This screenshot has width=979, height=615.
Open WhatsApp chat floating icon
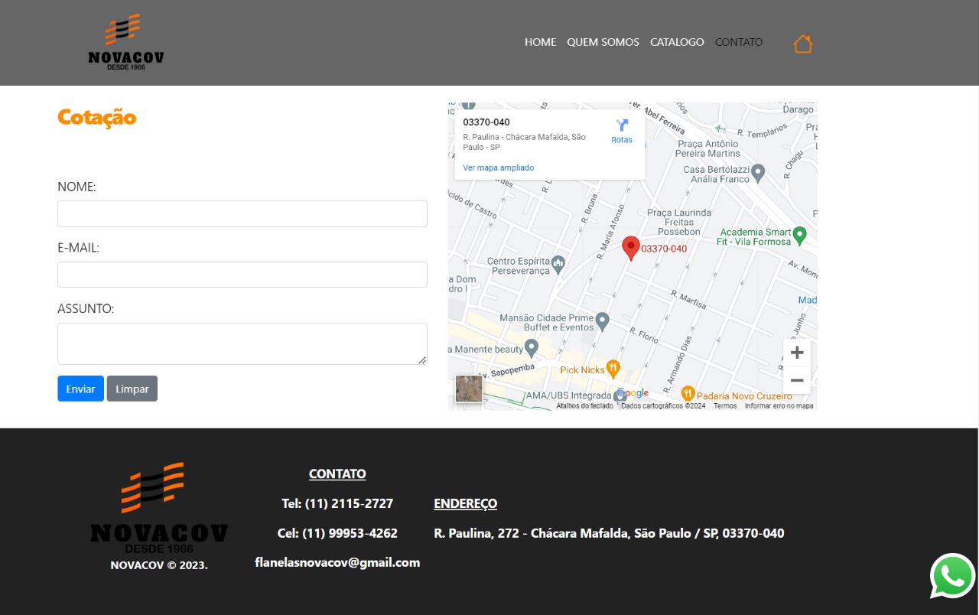click(x=952, y=576)
